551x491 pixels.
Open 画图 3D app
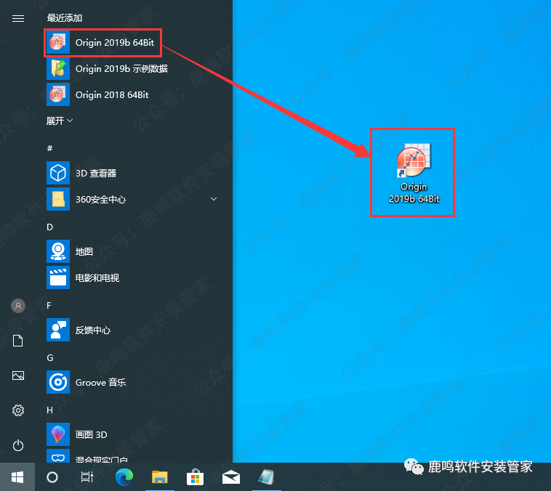tap(91, 434)
